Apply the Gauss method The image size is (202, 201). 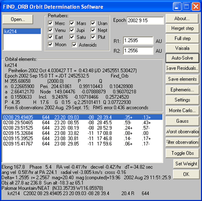182,121
